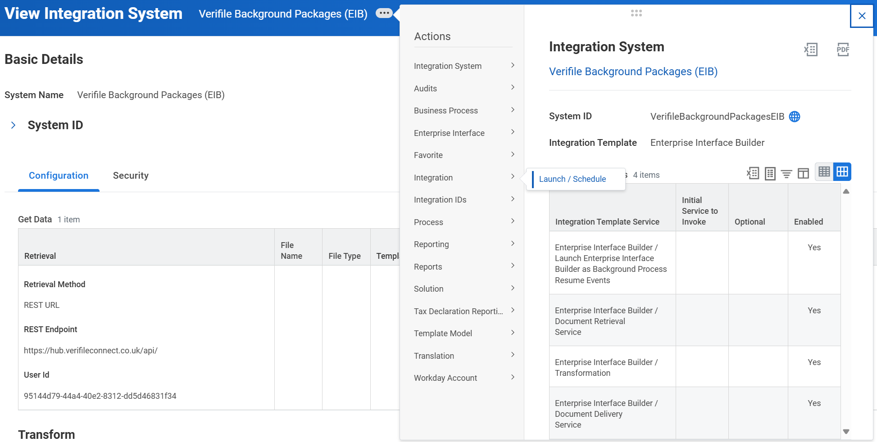877x442 pixels.
Task: Open services table worksheet view icon
Action: pos(770,173)
